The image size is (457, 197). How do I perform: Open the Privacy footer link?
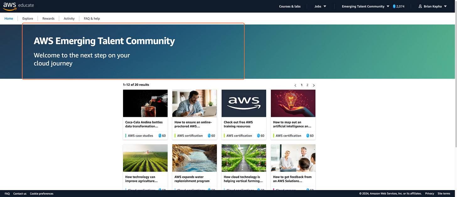tap(430, 194)
